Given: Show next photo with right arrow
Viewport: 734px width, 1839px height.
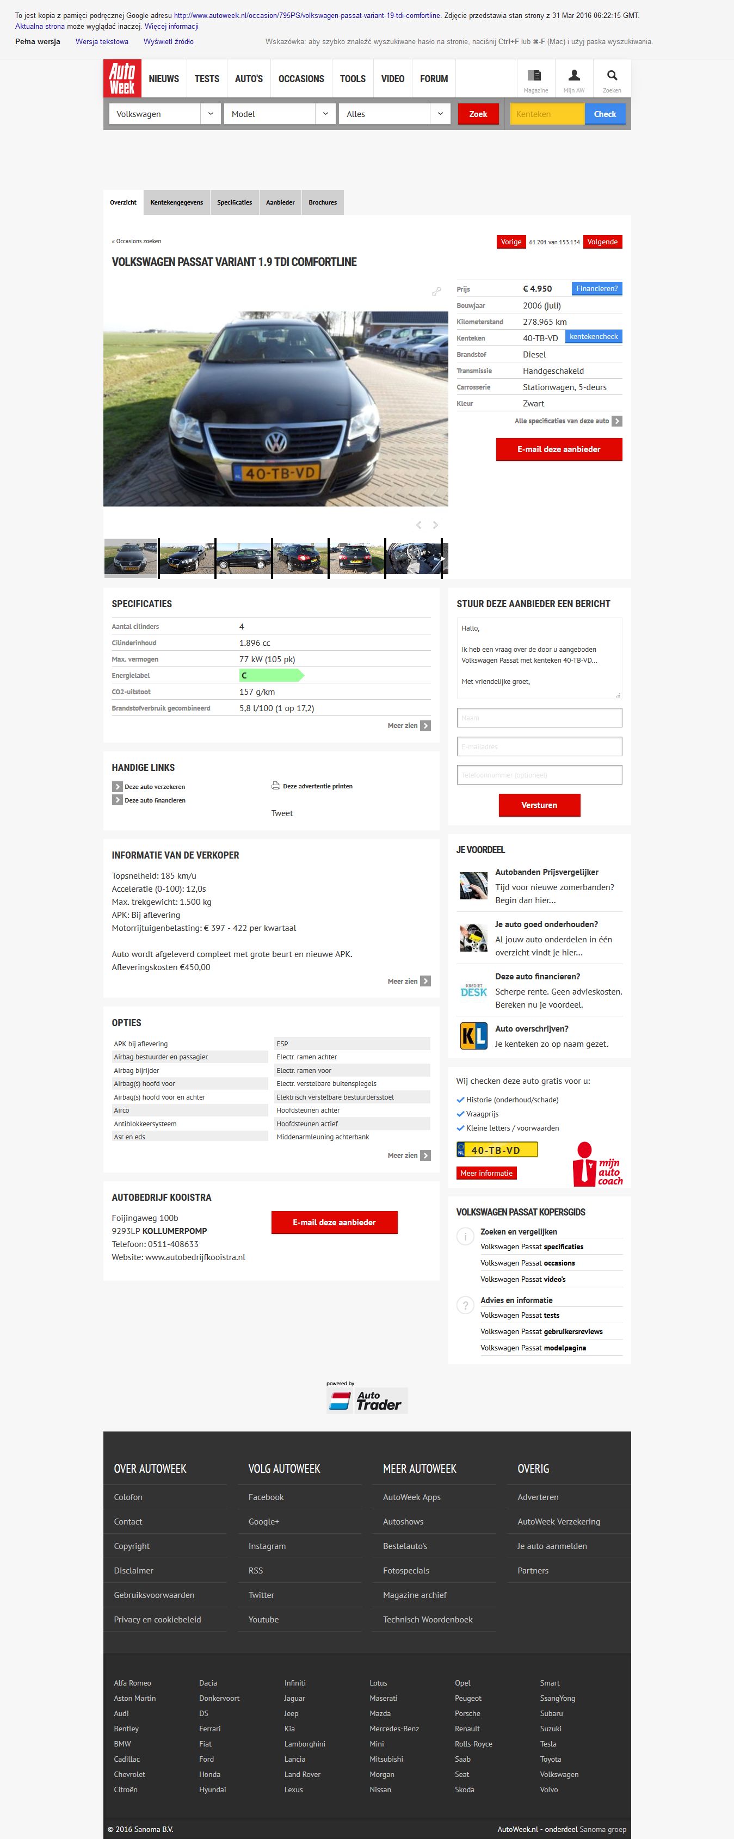Looking at the screenshot, I should (435, 524).
